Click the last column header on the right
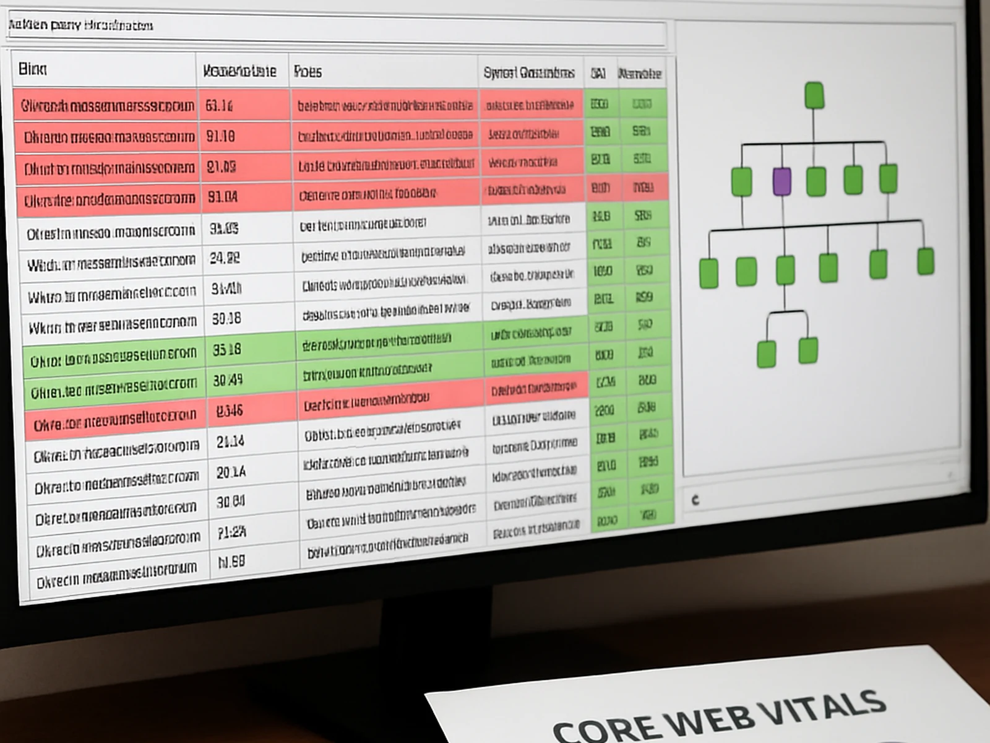990x743 pixels. 640,74
